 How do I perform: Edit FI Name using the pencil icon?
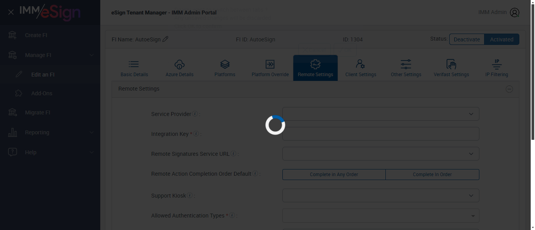pos(165,39)
